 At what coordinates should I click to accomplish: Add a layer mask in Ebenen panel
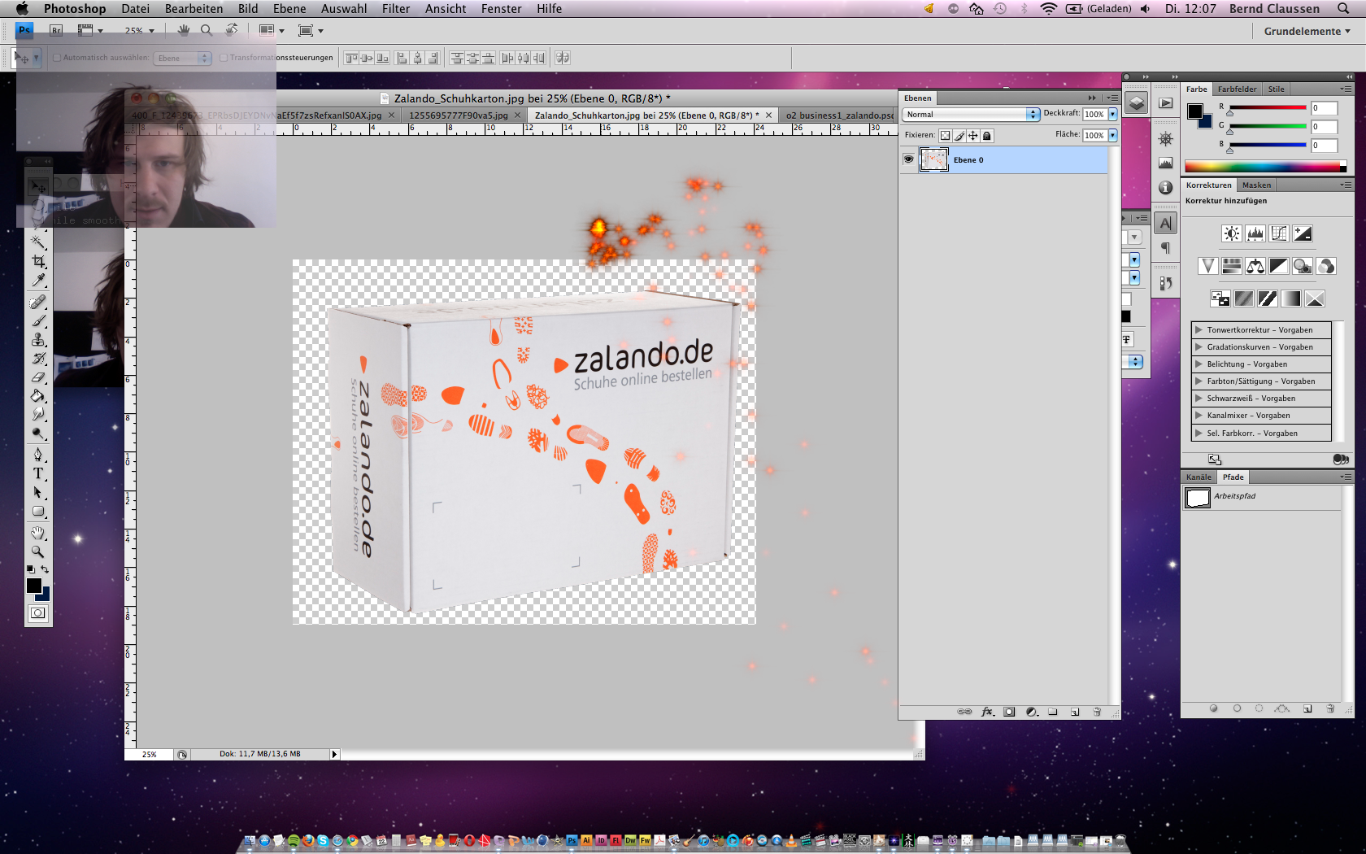click(x=1009, y=712)
